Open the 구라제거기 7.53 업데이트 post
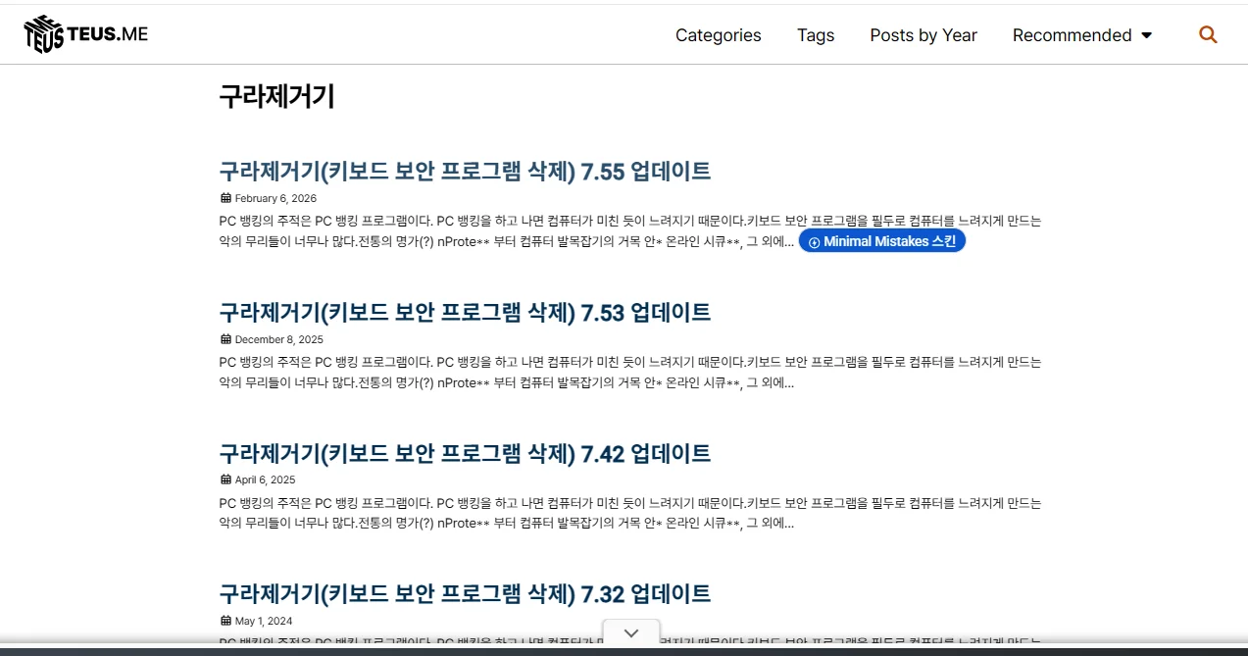 [465, 312]
